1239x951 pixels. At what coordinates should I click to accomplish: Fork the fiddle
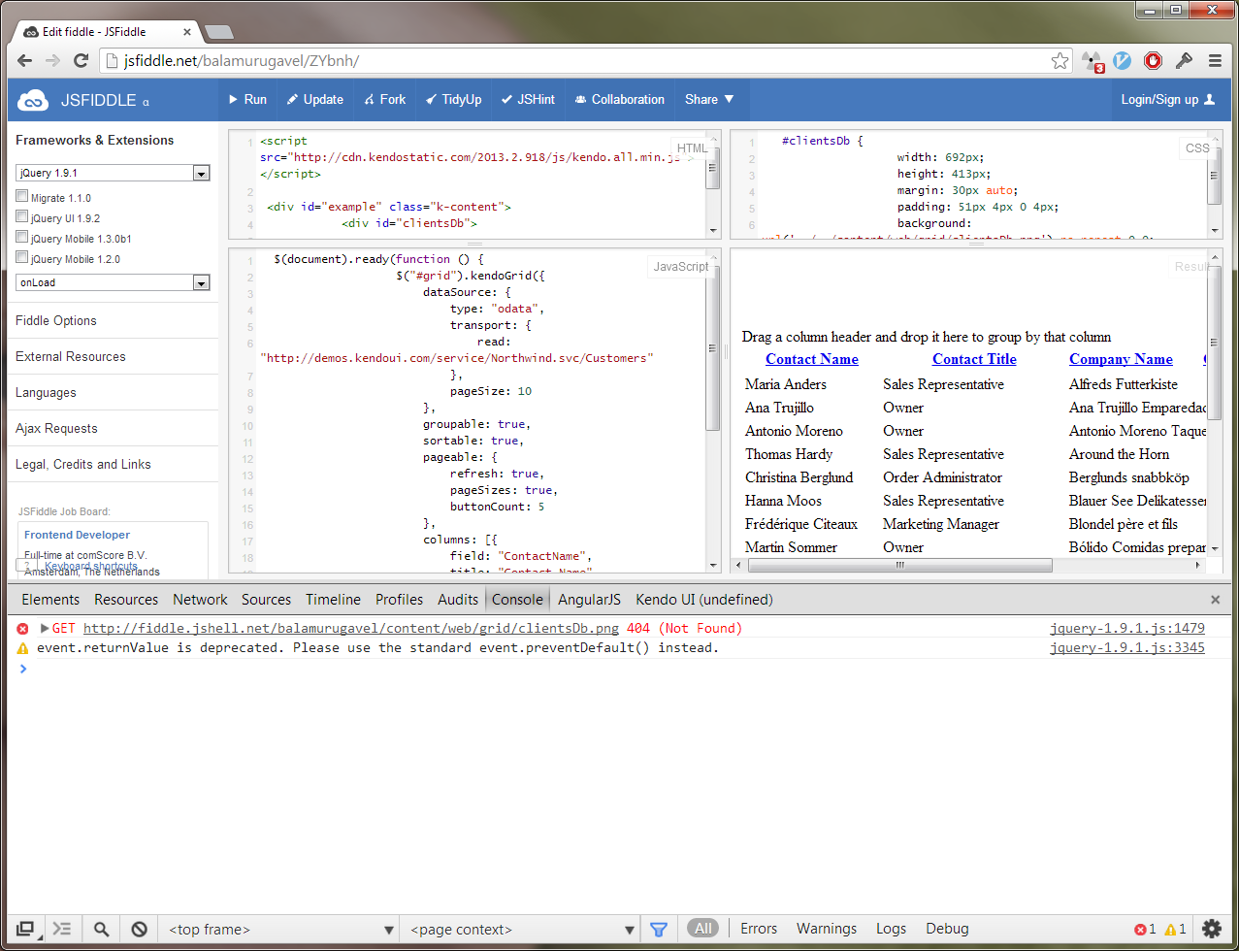[x=385, y=100]
